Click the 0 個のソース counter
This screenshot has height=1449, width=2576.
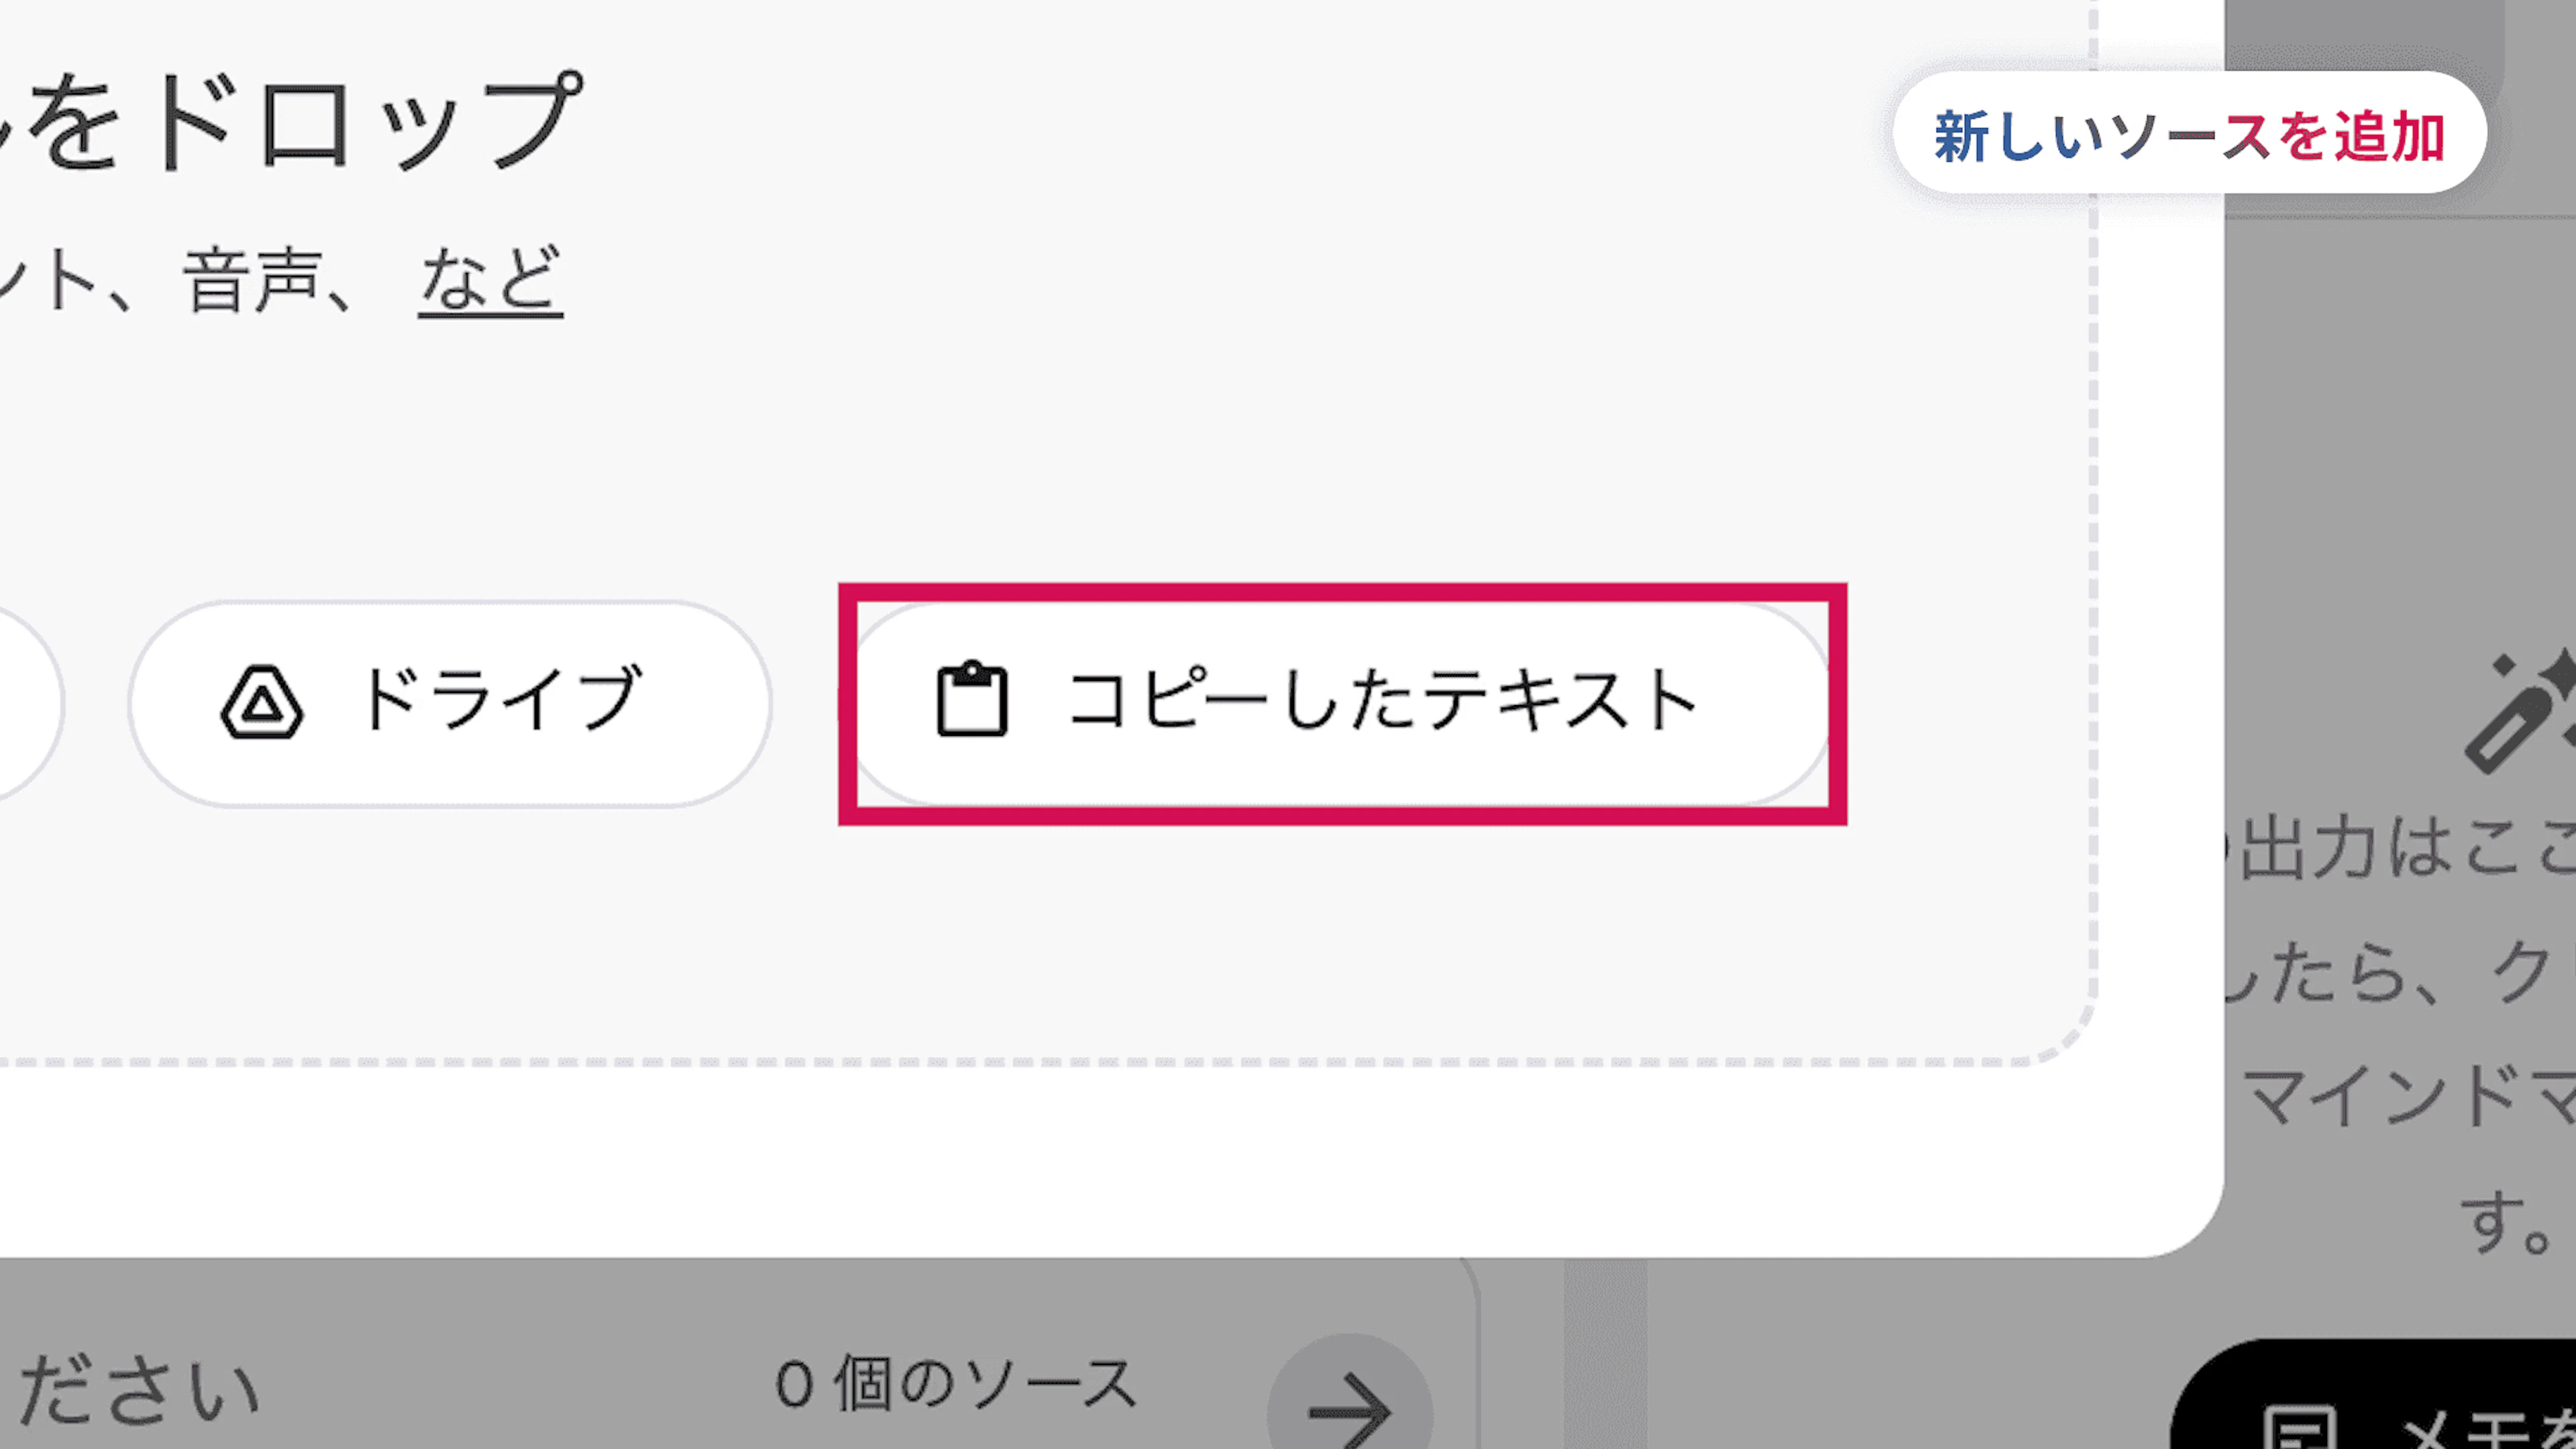coord(955,1385)
